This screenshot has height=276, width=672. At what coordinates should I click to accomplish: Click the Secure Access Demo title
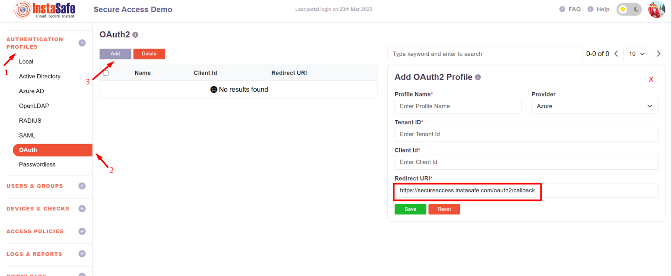pos(133,9)
